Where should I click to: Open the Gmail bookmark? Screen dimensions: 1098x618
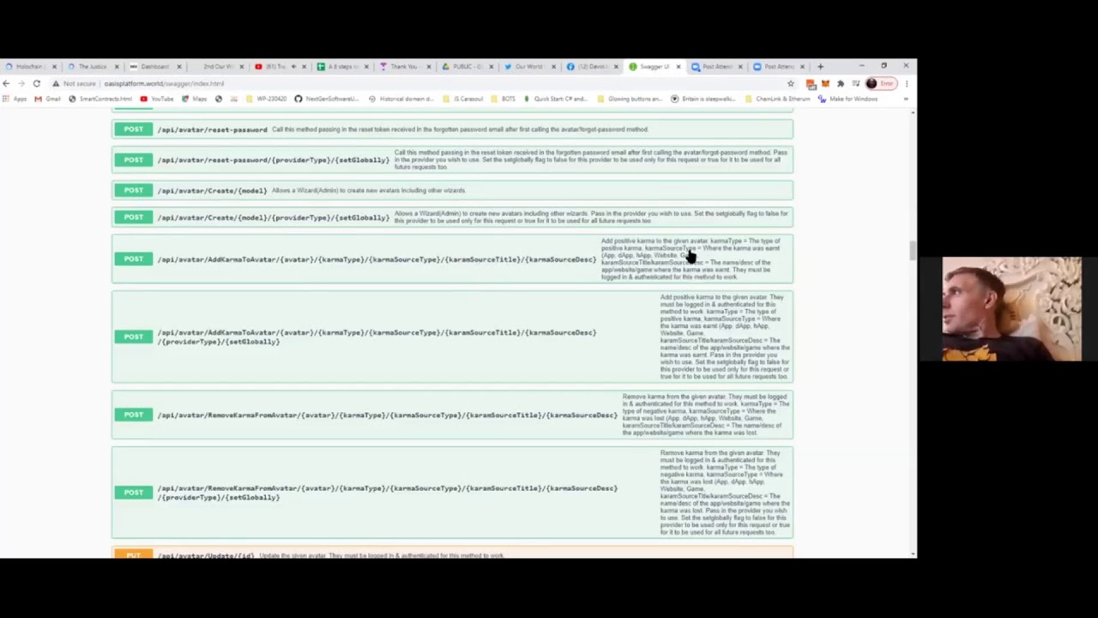click(x=48, y=99)
